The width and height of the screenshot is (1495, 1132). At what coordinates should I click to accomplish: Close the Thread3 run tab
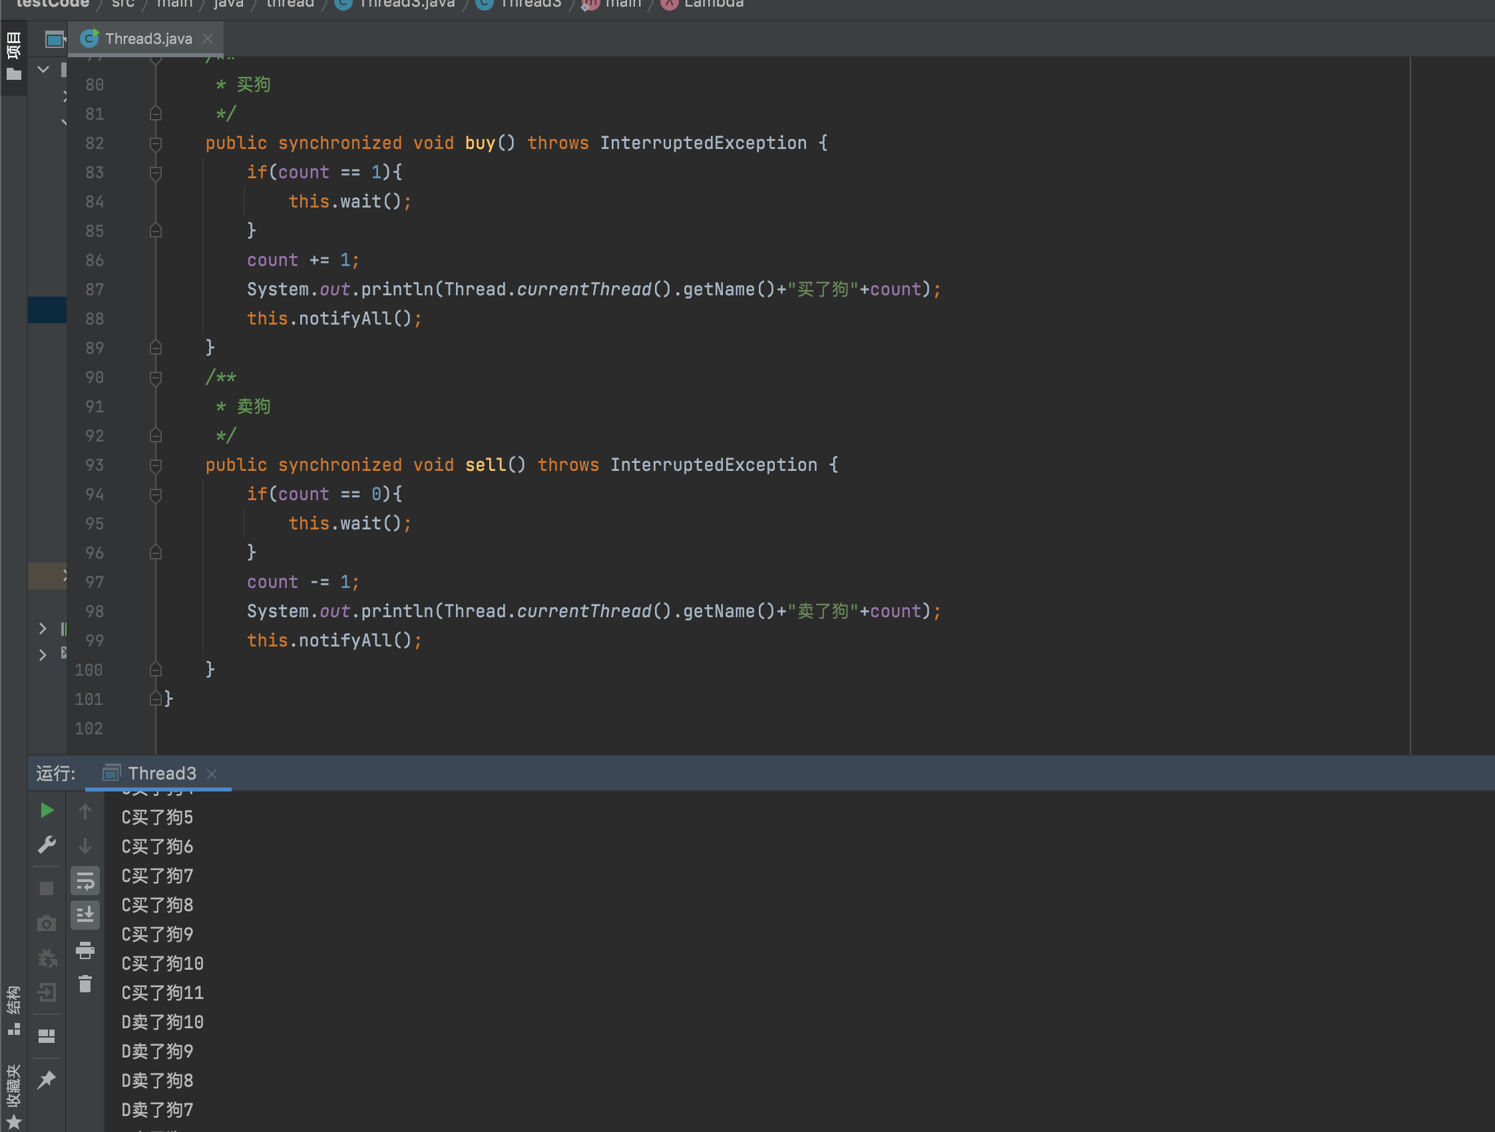point(212,774)
